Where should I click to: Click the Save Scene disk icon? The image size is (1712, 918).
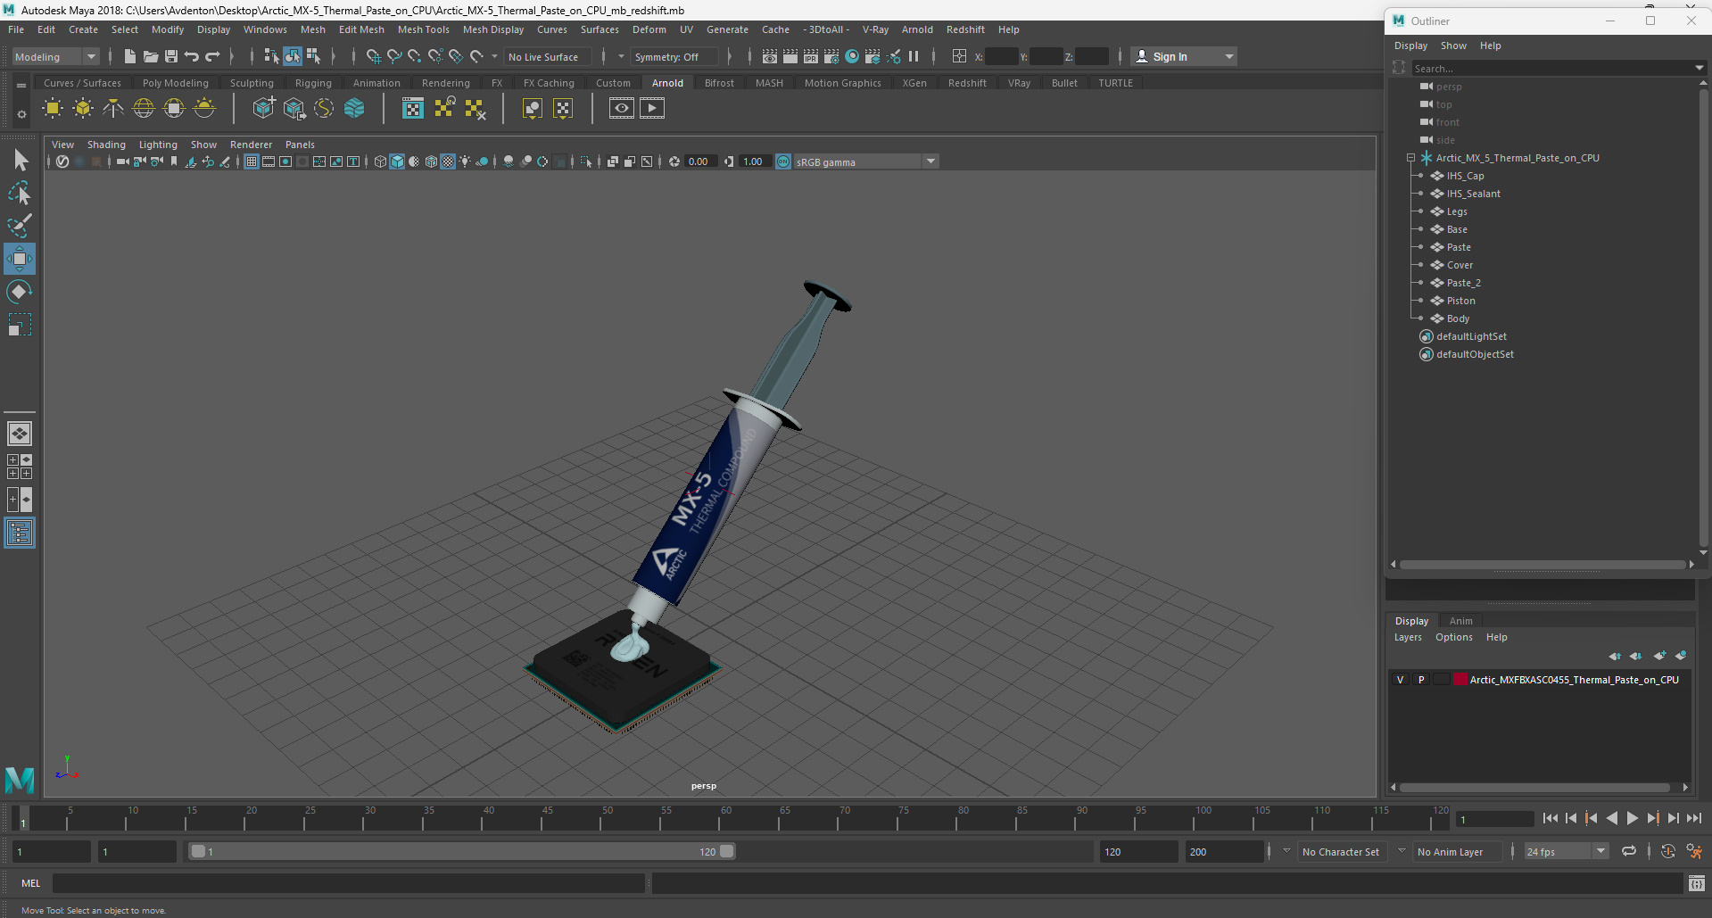point(171,56)
